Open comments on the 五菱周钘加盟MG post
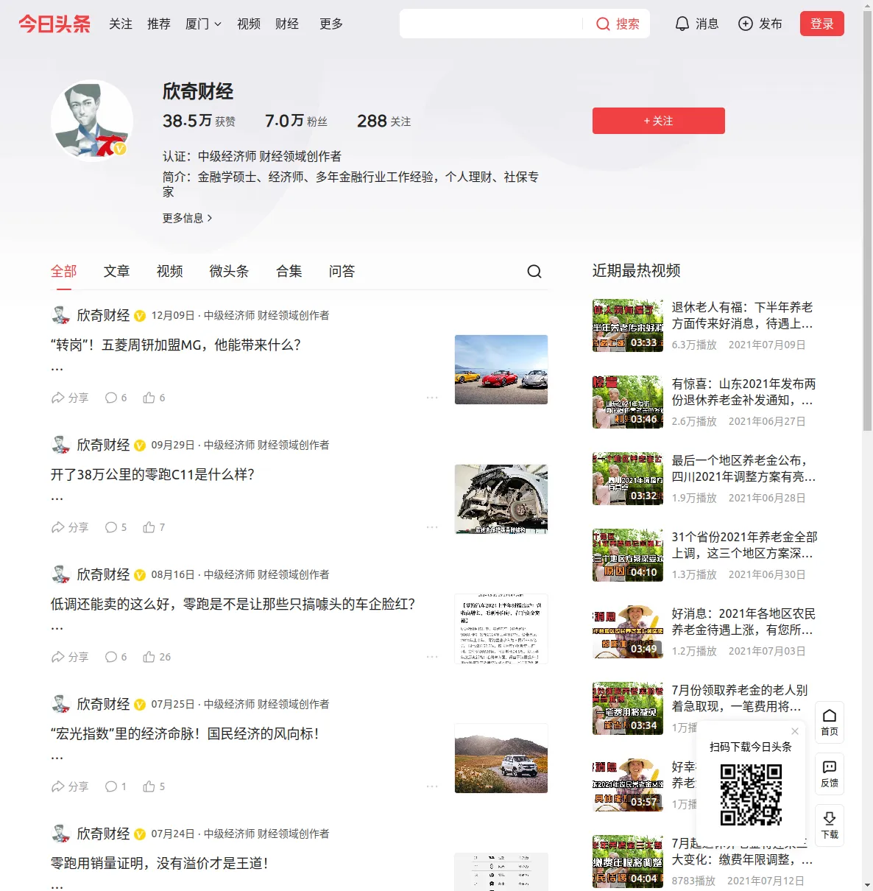The height and width of the screenshot is (891, 873). 116,398
